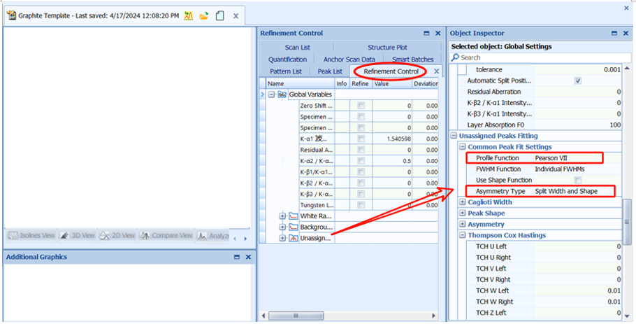Click the Global Variables node icon

coord(282,94)
